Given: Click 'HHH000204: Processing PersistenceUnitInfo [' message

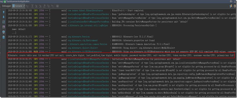Looking at the screenshot, I should point(134,25).
